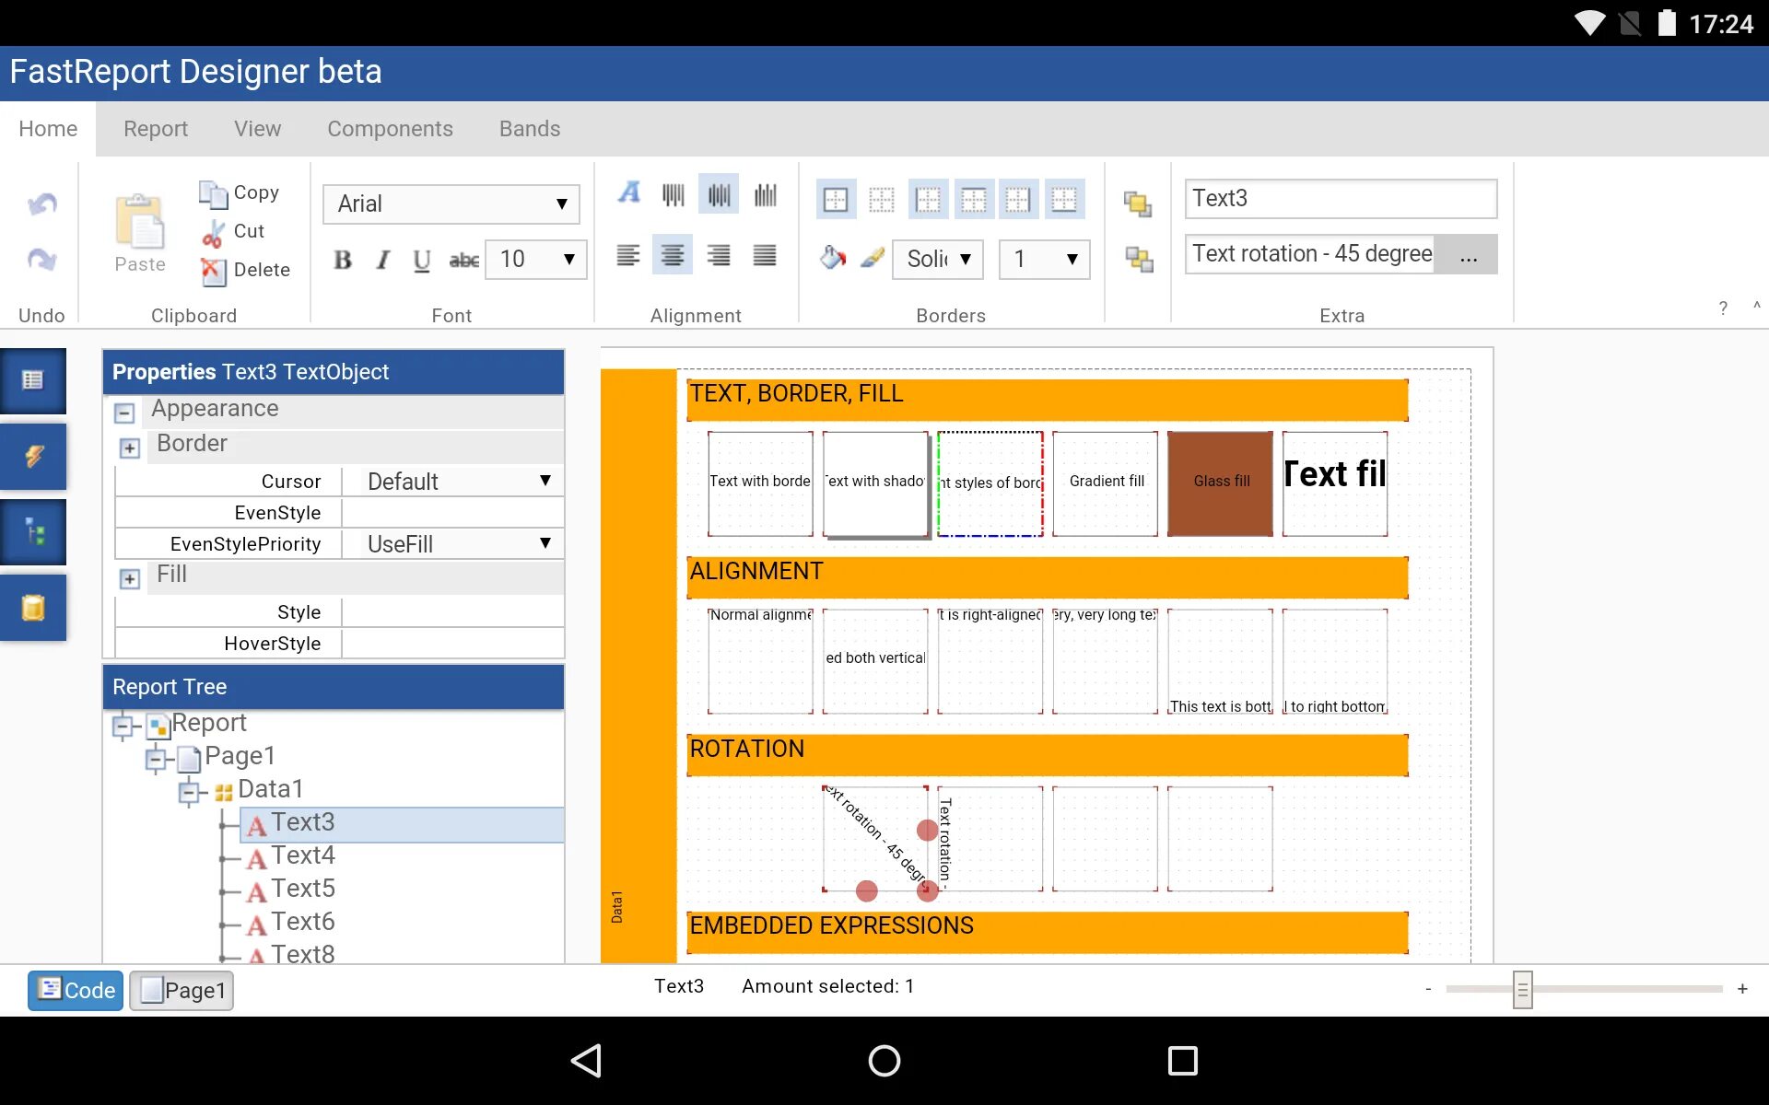The height and width of the screenshot is (1105, 1769).
Task: Click the fill color paint bucket icon
Action: 832,258
